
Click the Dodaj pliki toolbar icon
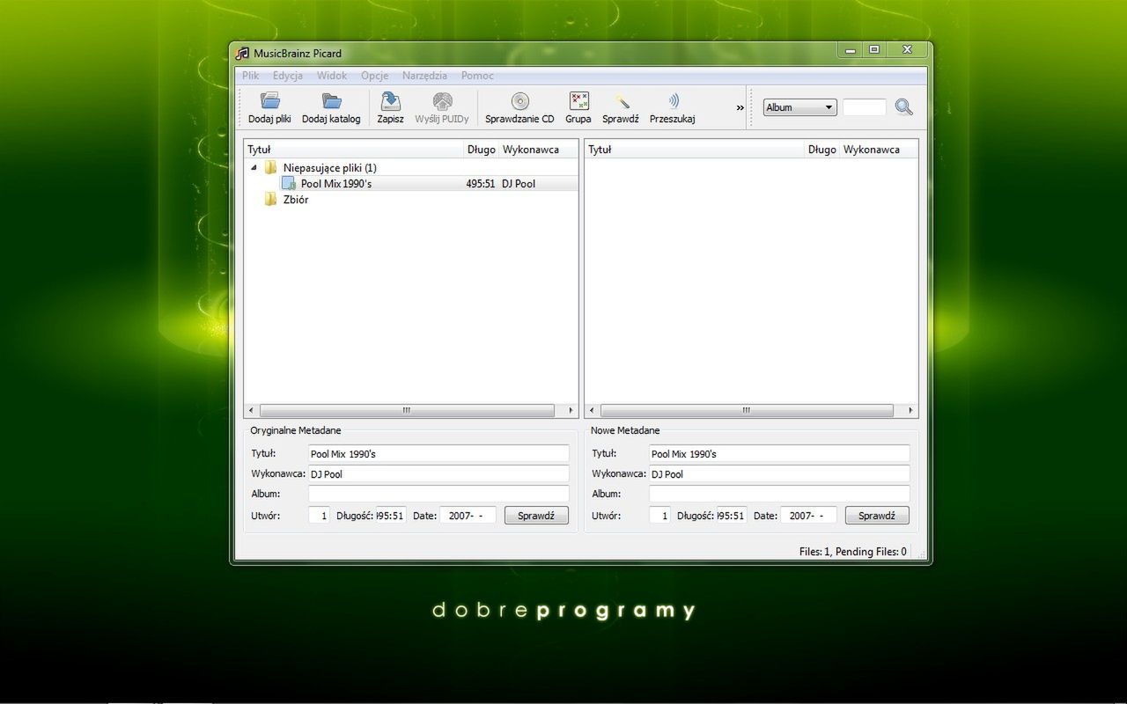pos(269,101)
